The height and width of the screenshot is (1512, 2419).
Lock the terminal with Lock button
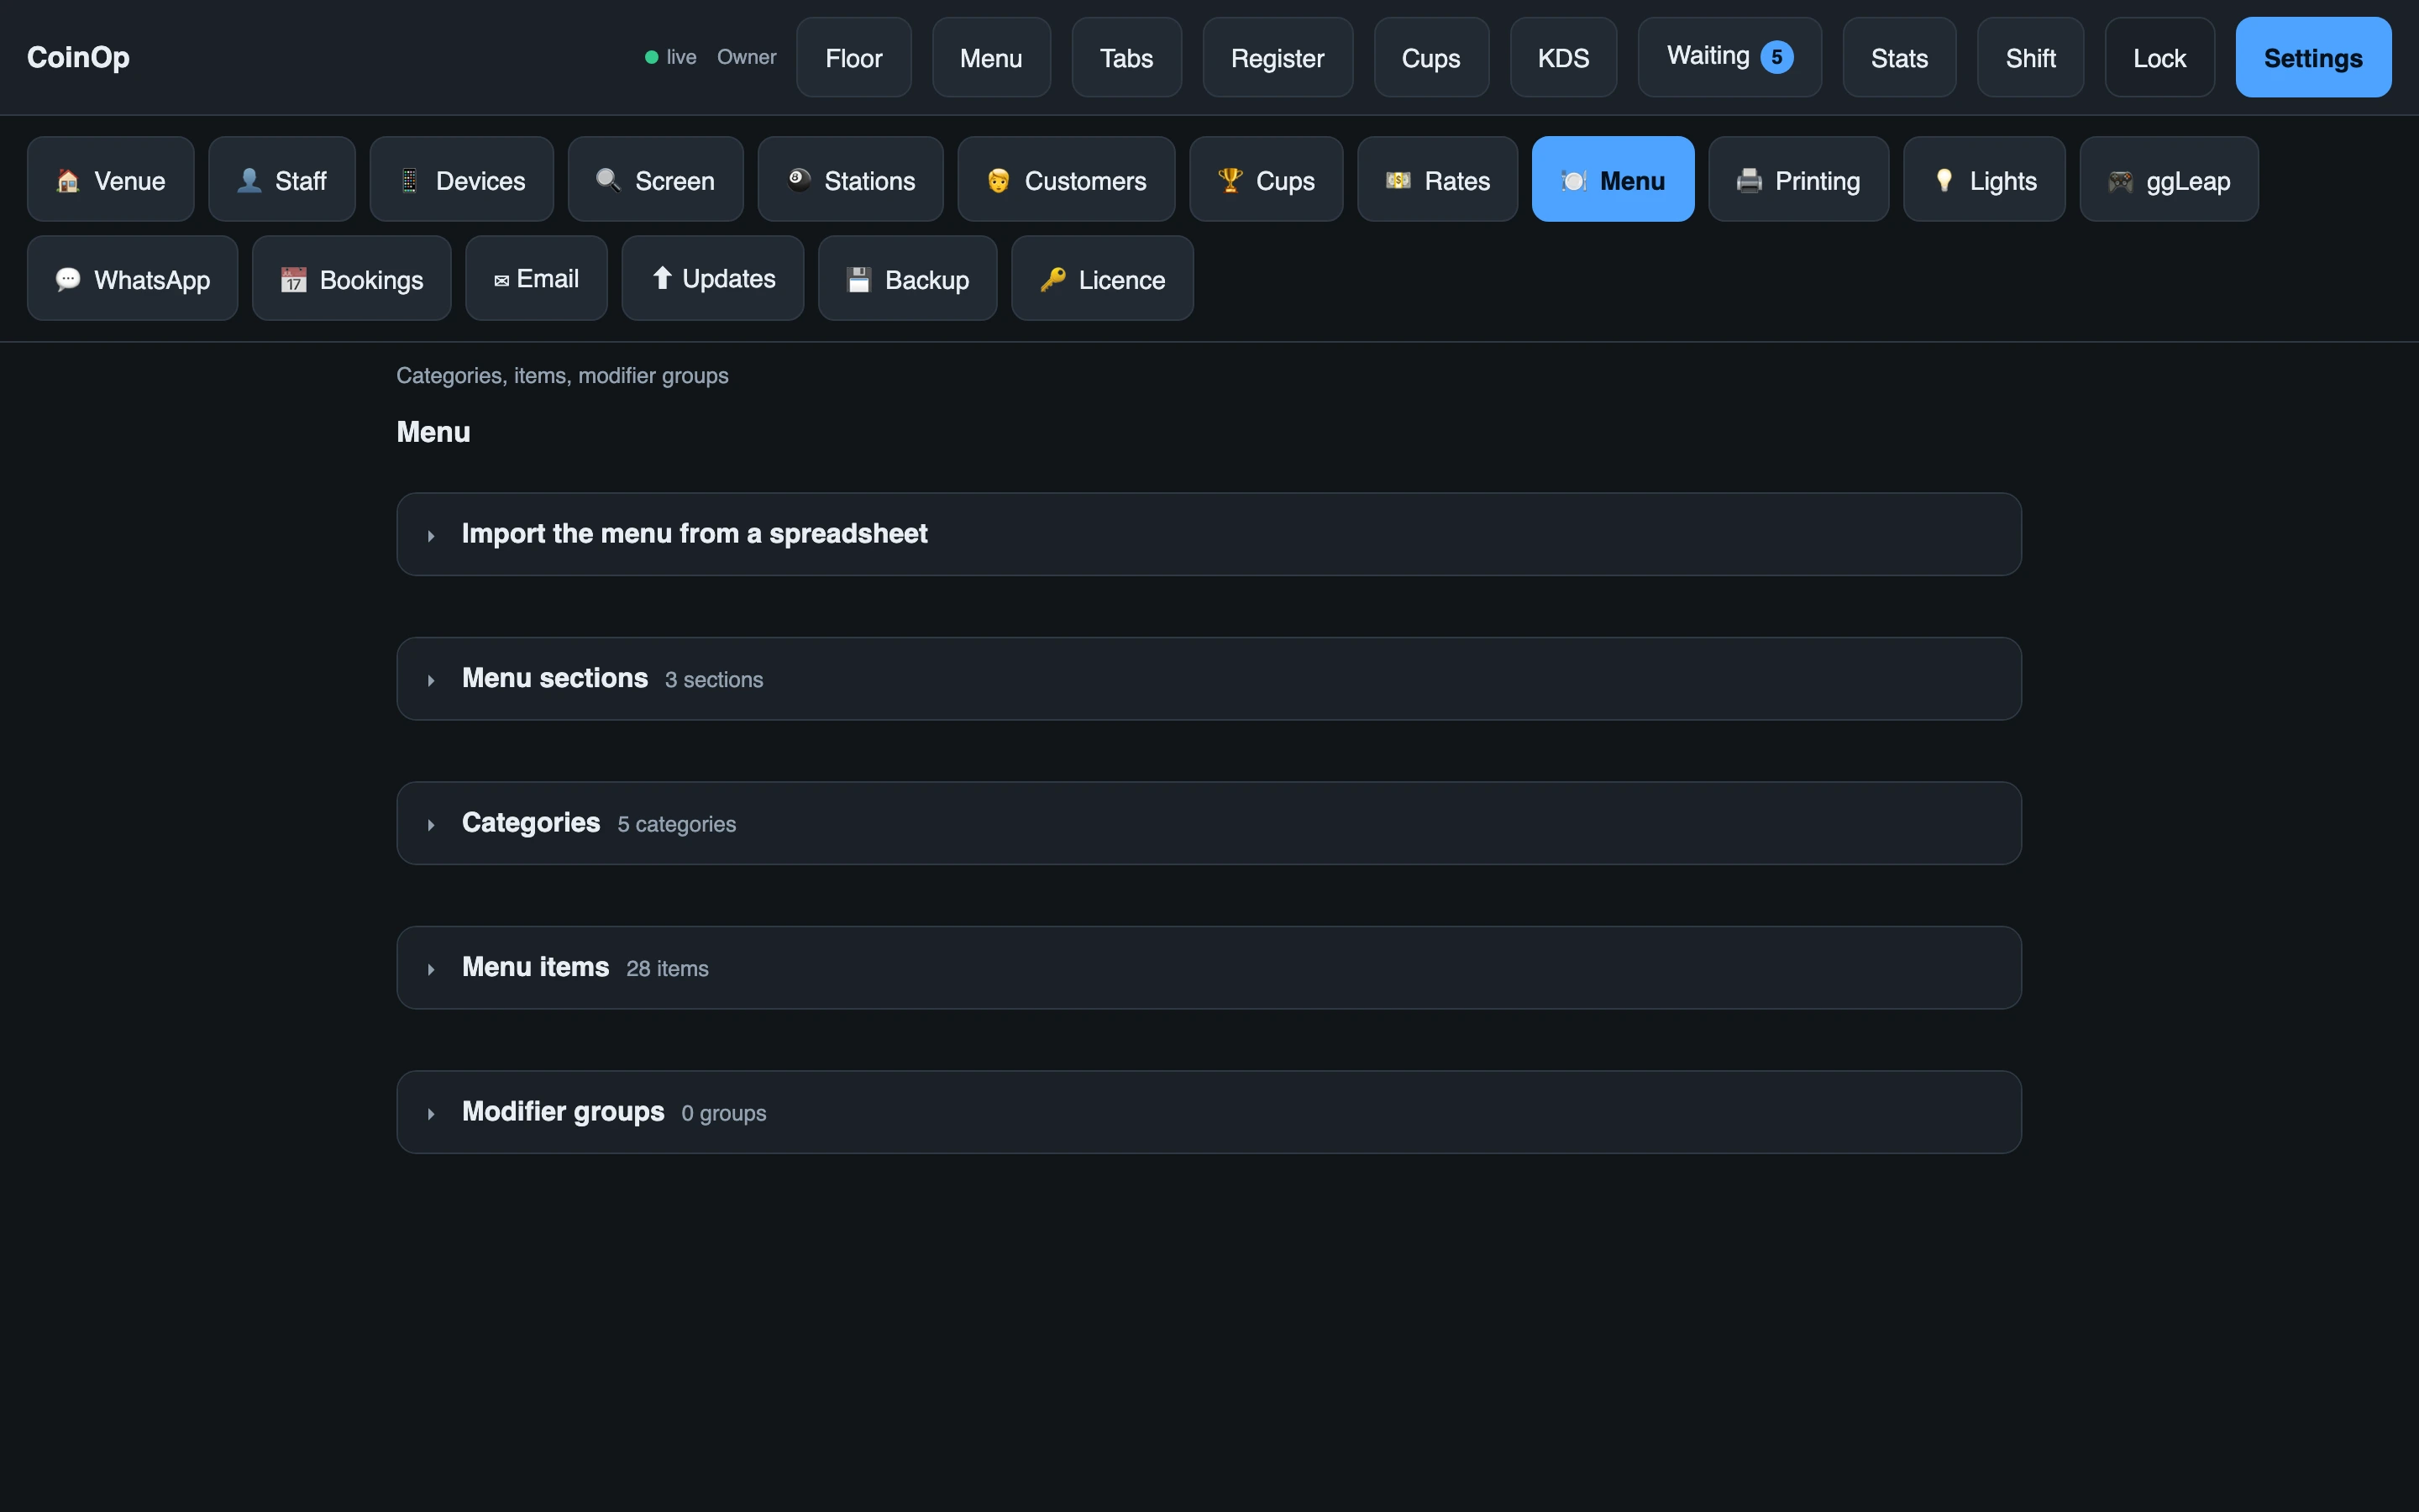pyautogui.click(x=2159, y=57)
